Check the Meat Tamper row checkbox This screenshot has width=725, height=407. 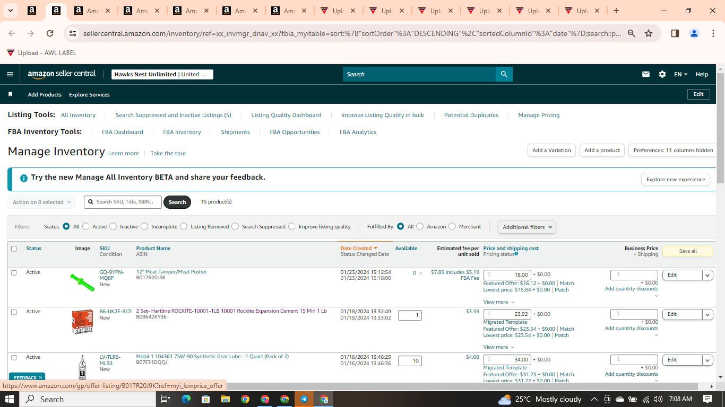(14, 272)
